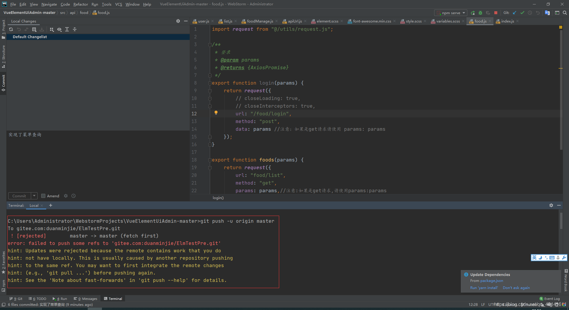Start debugging with the green bug icon
The image size is (569, 310).
click(480, 13)
